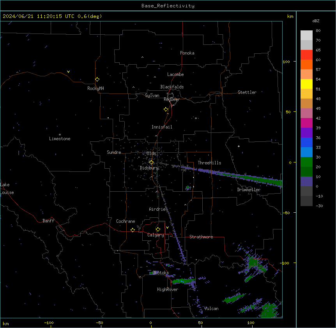Click the asterisk marker above Limestone

click(60, 134)
